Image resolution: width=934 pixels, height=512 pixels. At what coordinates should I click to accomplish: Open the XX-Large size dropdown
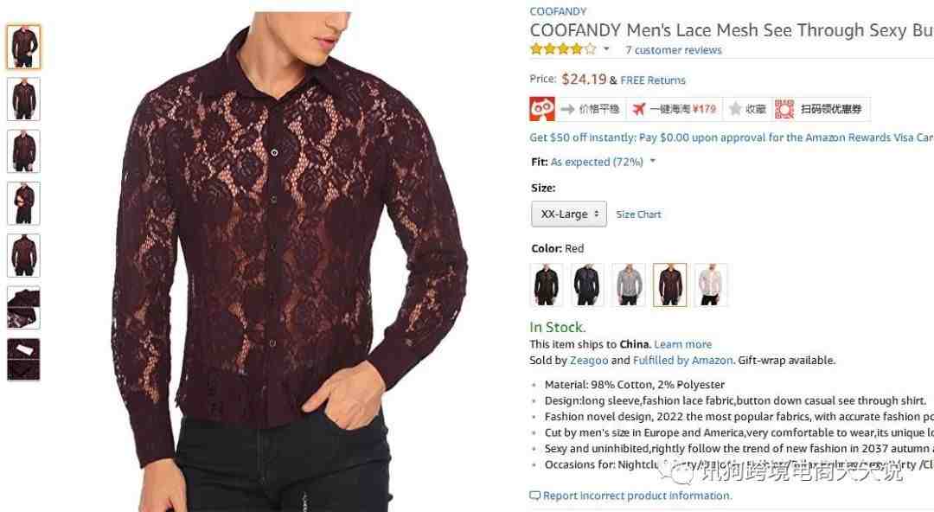569,214
